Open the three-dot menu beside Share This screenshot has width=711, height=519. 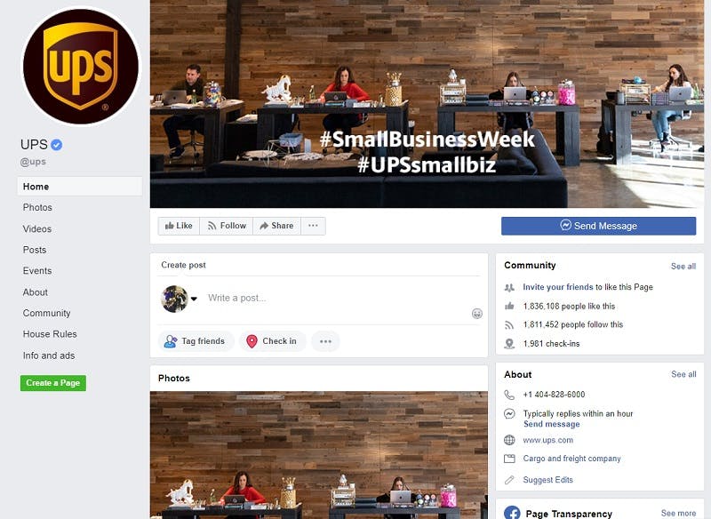click(x=313, y=226)
